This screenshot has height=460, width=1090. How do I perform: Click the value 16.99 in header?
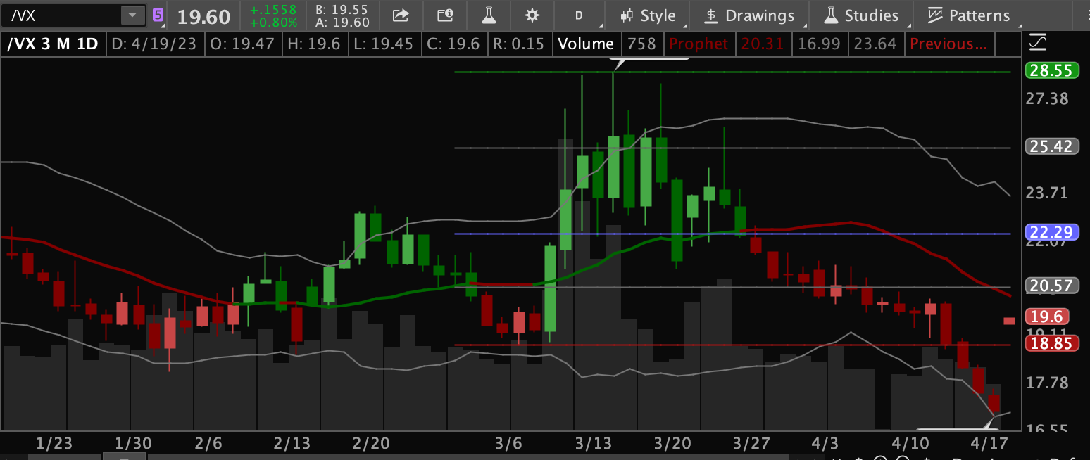(x=819, y=44)
